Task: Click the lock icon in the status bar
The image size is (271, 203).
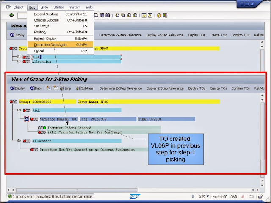Action: (x=260, y=196)
